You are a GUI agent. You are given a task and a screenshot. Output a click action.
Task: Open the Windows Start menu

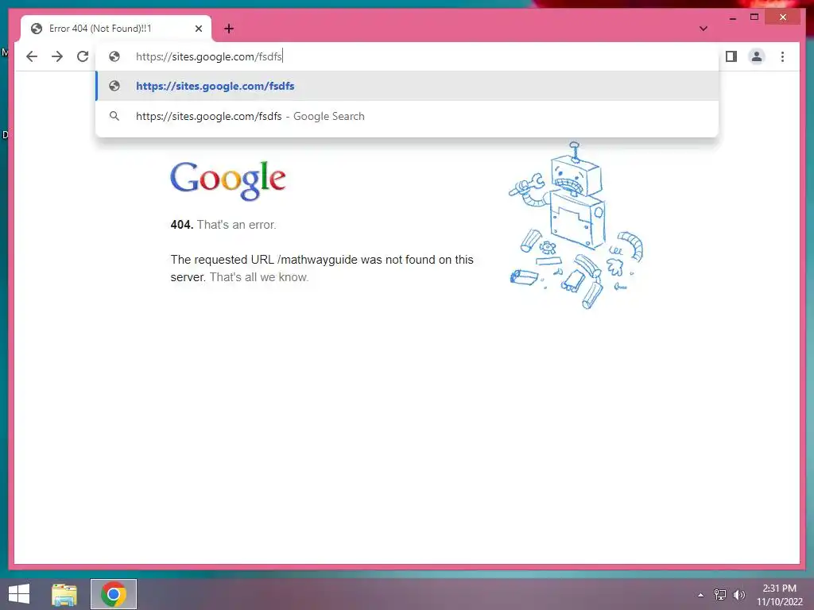pos(19,594)
